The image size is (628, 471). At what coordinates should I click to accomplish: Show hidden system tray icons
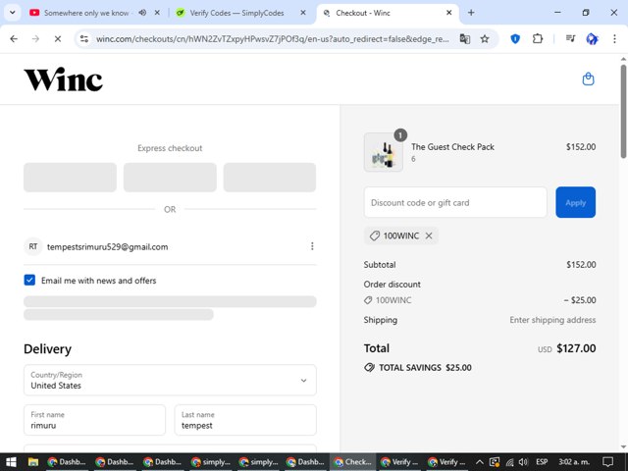point(480,462)
